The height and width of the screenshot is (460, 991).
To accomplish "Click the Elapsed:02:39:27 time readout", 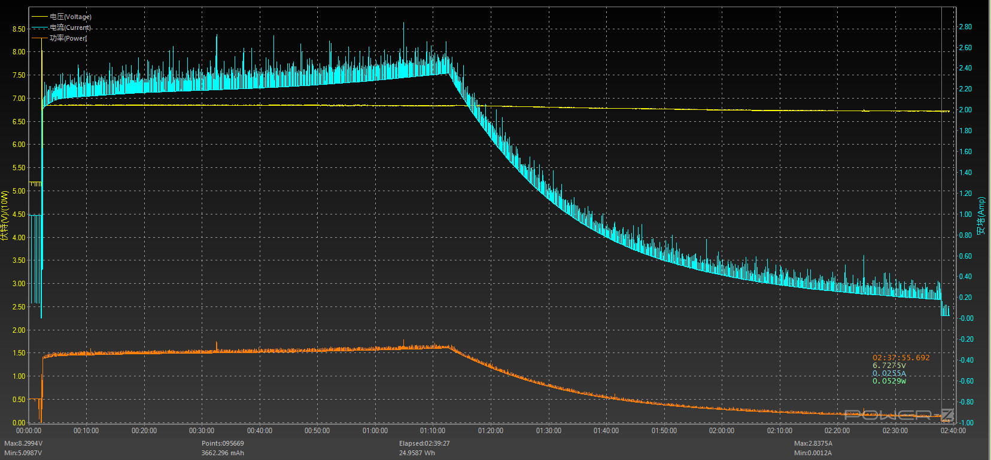I will point(424,443).
